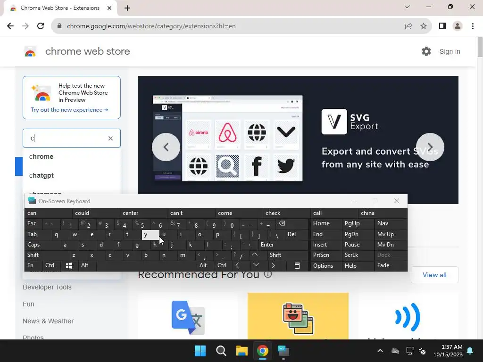The height and width of the screenshot is (362, 483).
Task: Tap the up arrow key on On-Screen Keyboard
Action: point(255,255)
